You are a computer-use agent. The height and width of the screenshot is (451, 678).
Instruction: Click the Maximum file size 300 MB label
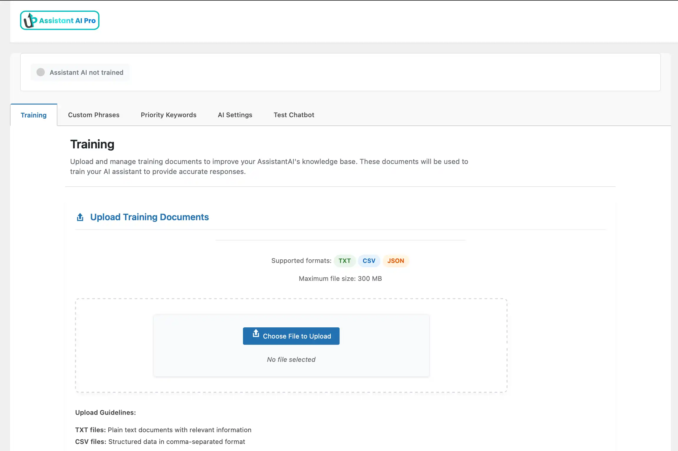coord(340,278)
